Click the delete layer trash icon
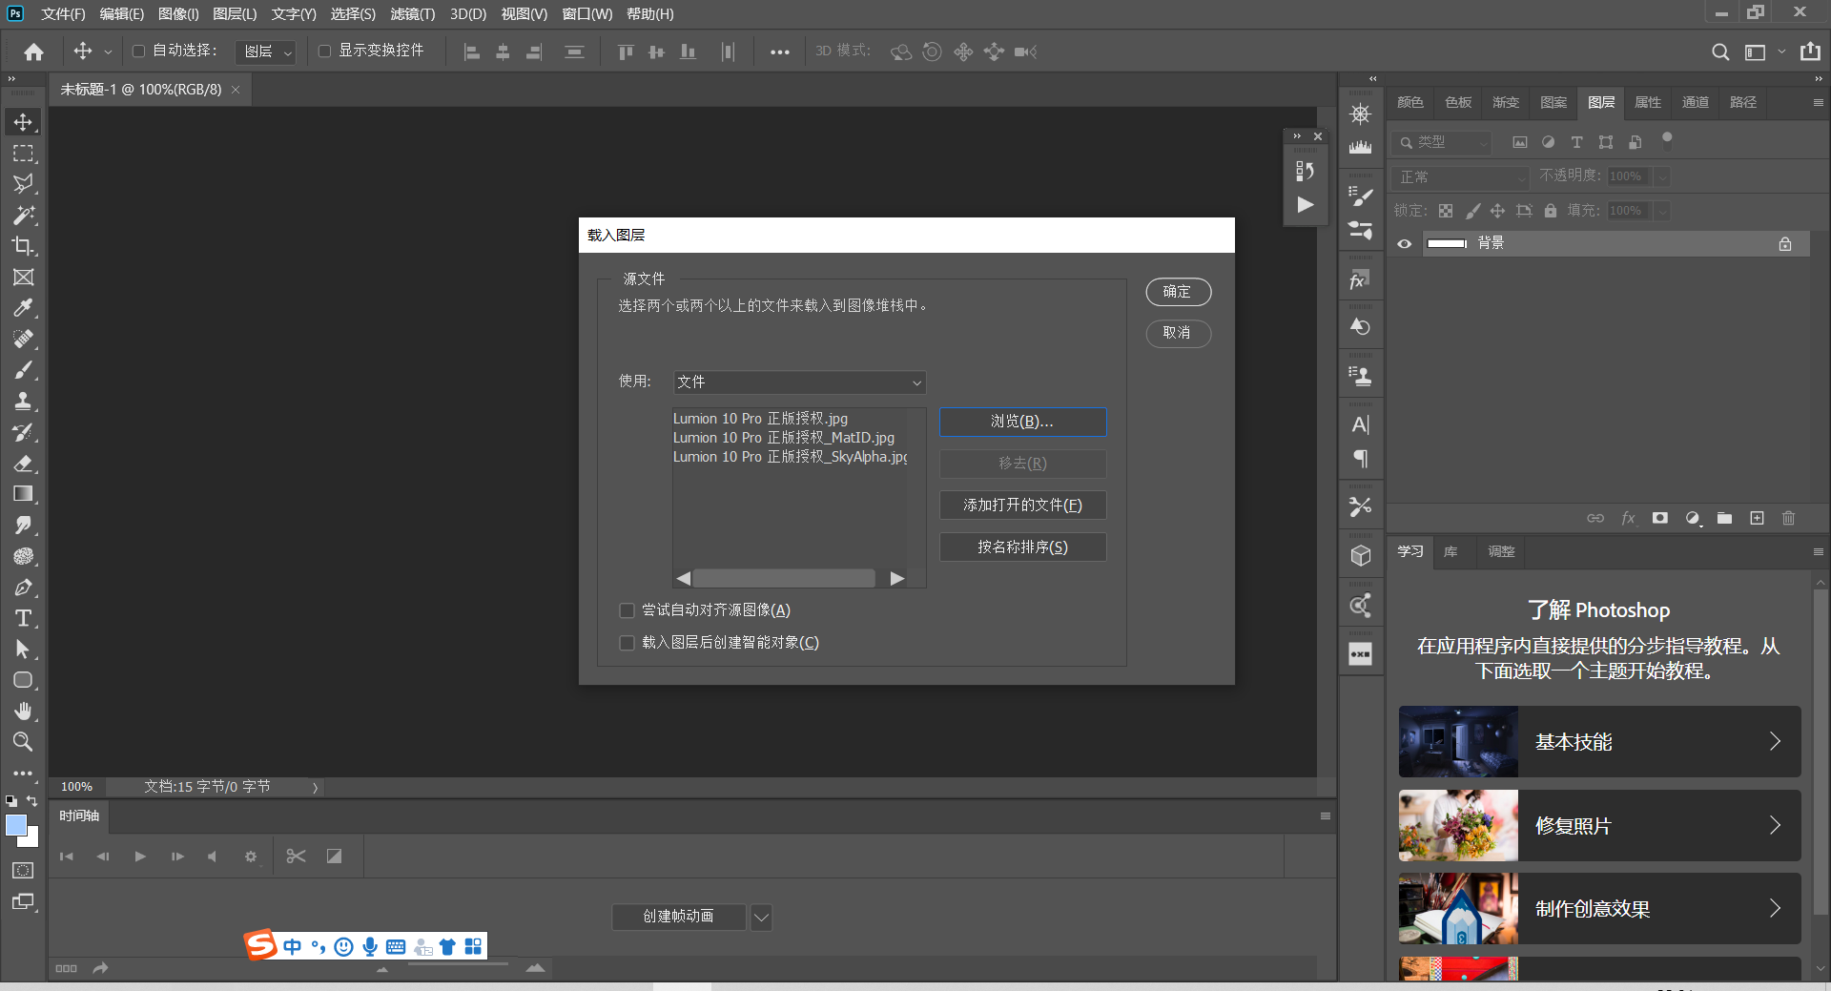The image size is (1831, 991). pos(1788,518)
